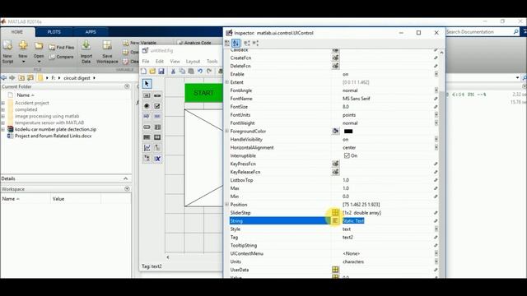The height and width of the screenshot is (296, 527).
Task: Pick the ActiveX Control component tool
Action: [x=157, y=159]
